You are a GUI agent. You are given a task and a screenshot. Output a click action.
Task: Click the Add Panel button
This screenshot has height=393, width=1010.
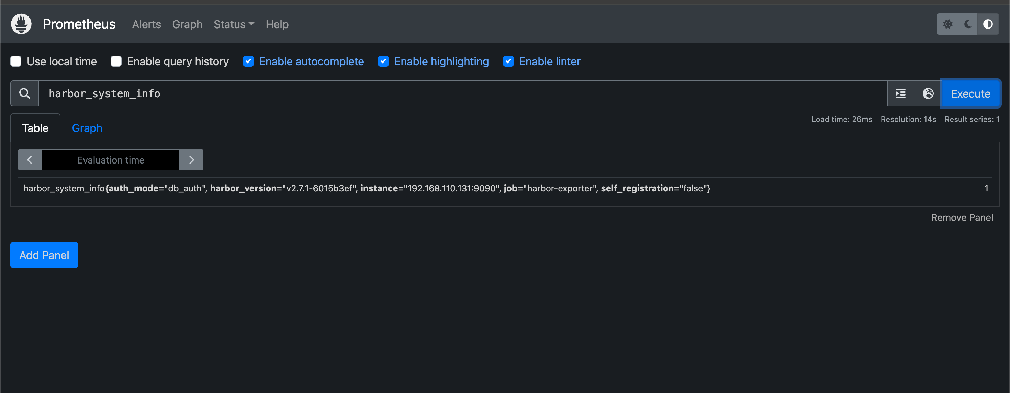[x=44, y=255]
